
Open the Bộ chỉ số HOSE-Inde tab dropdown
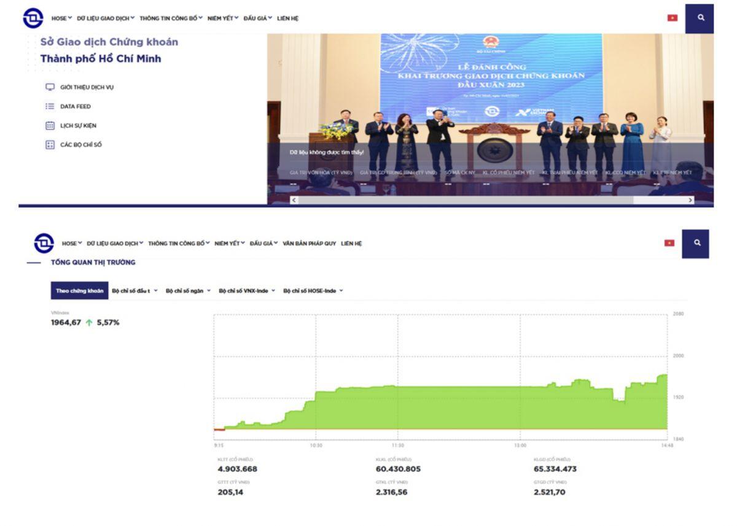click(313, 291)
